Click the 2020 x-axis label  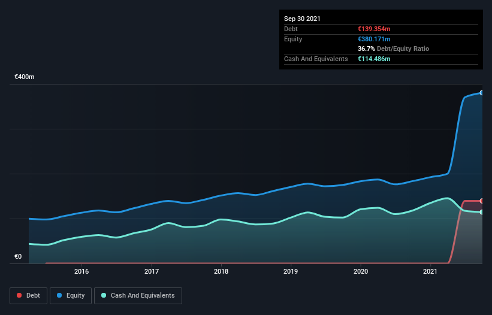pos(361,271)
